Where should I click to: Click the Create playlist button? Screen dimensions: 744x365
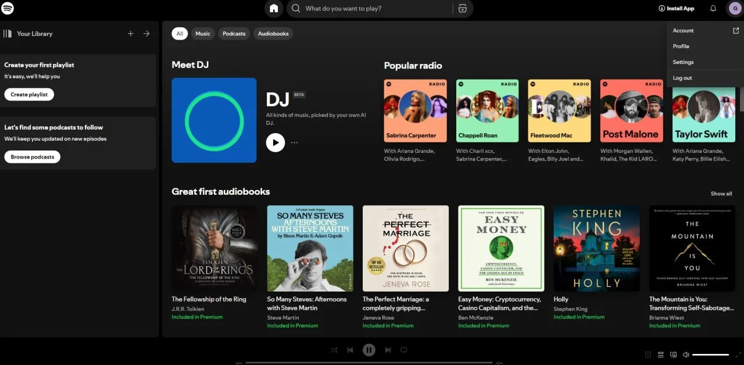coord(29,94)
